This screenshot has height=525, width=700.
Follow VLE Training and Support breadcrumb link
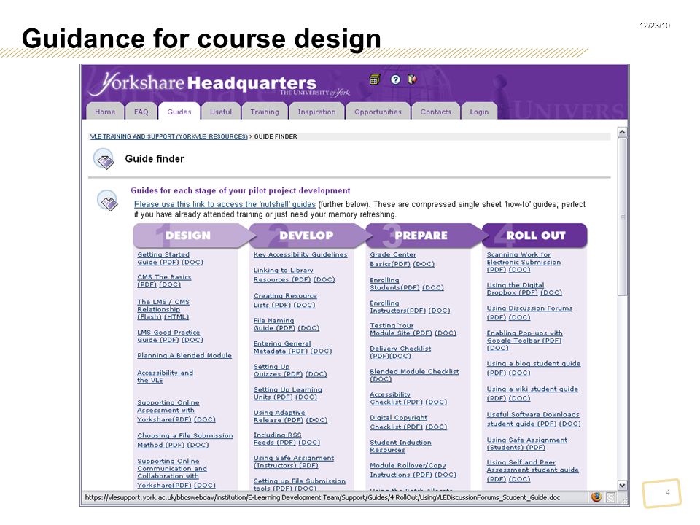[x=168, y=136]
